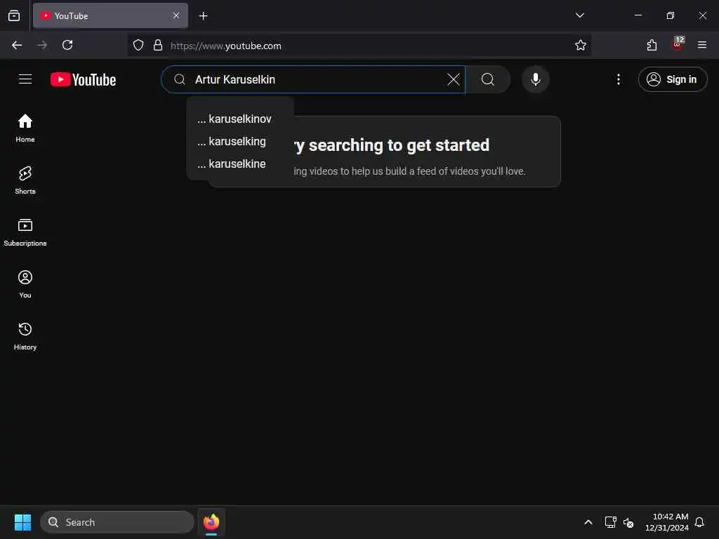Open Shorts from the sidebar
The height and width of the screenshot is (539, 719).
click(x=25, y=180)
